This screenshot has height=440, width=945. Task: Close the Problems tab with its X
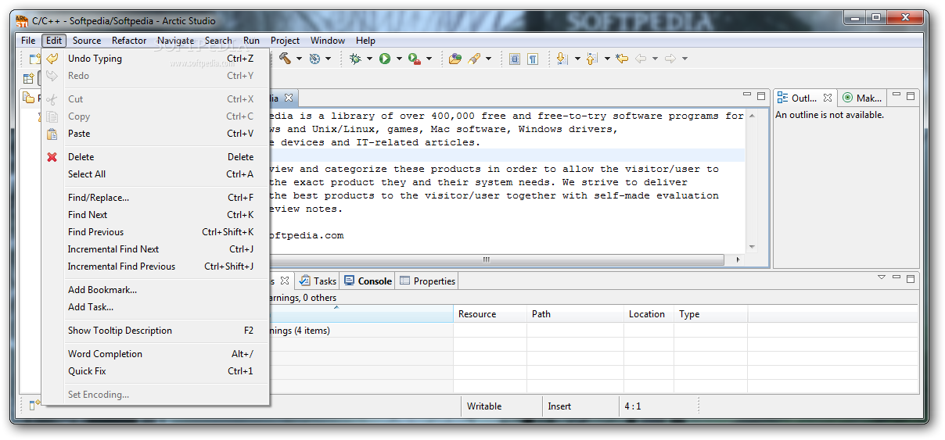click(x=285, y=281)
